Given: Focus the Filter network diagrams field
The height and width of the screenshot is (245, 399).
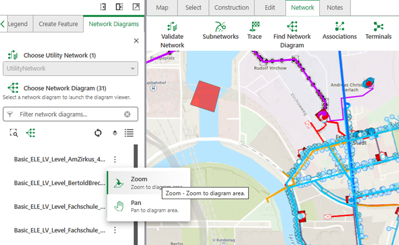Looking at the screenshot, I should pyautogui.click(x=71, y=114).
